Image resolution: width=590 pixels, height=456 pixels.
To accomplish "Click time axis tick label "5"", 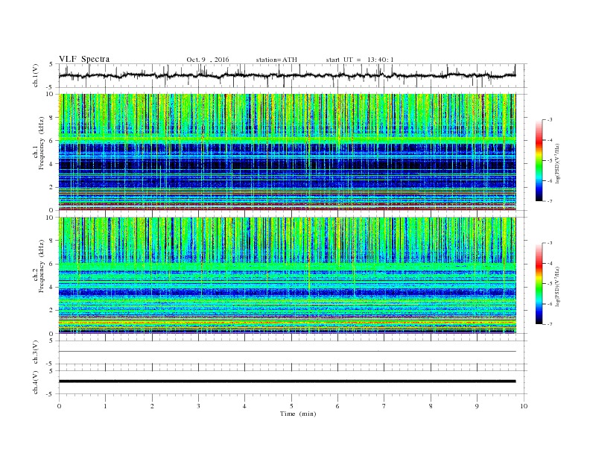I will [291, 406].
